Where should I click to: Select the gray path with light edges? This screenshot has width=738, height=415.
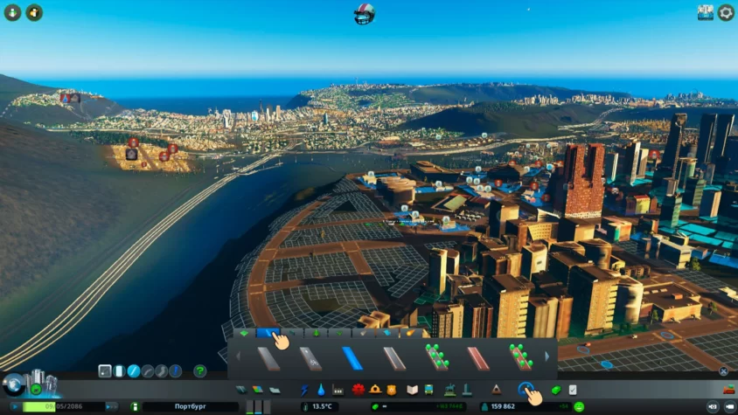tap(394, 358)
